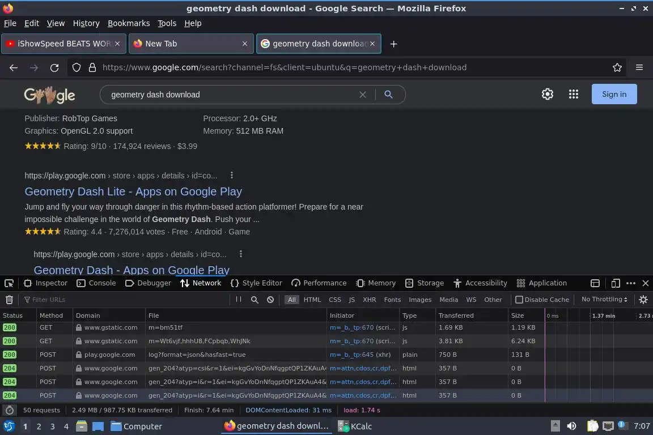
Task: Filter network requests by Fonts
Action: [392, 300]
